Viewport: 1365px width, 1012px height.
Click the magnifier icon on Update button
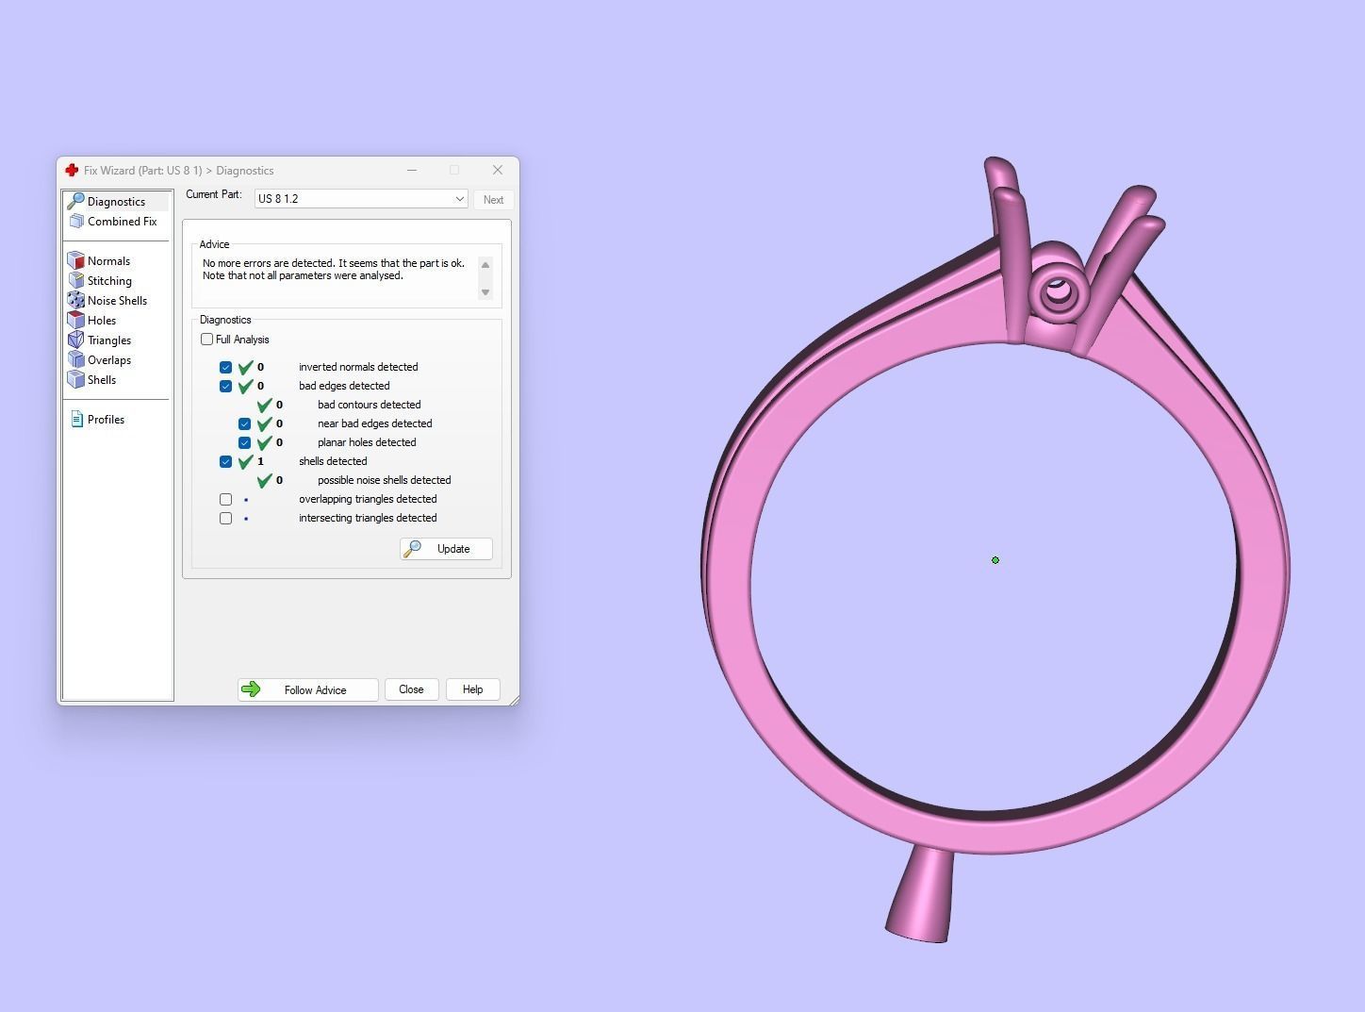(412, 548)
